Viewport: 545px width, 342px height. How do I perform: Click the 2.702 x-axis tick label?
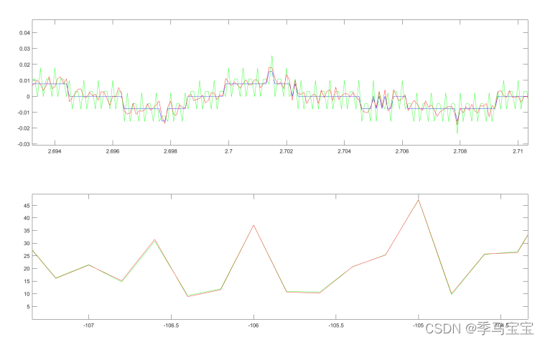click(x=287, y=151)
